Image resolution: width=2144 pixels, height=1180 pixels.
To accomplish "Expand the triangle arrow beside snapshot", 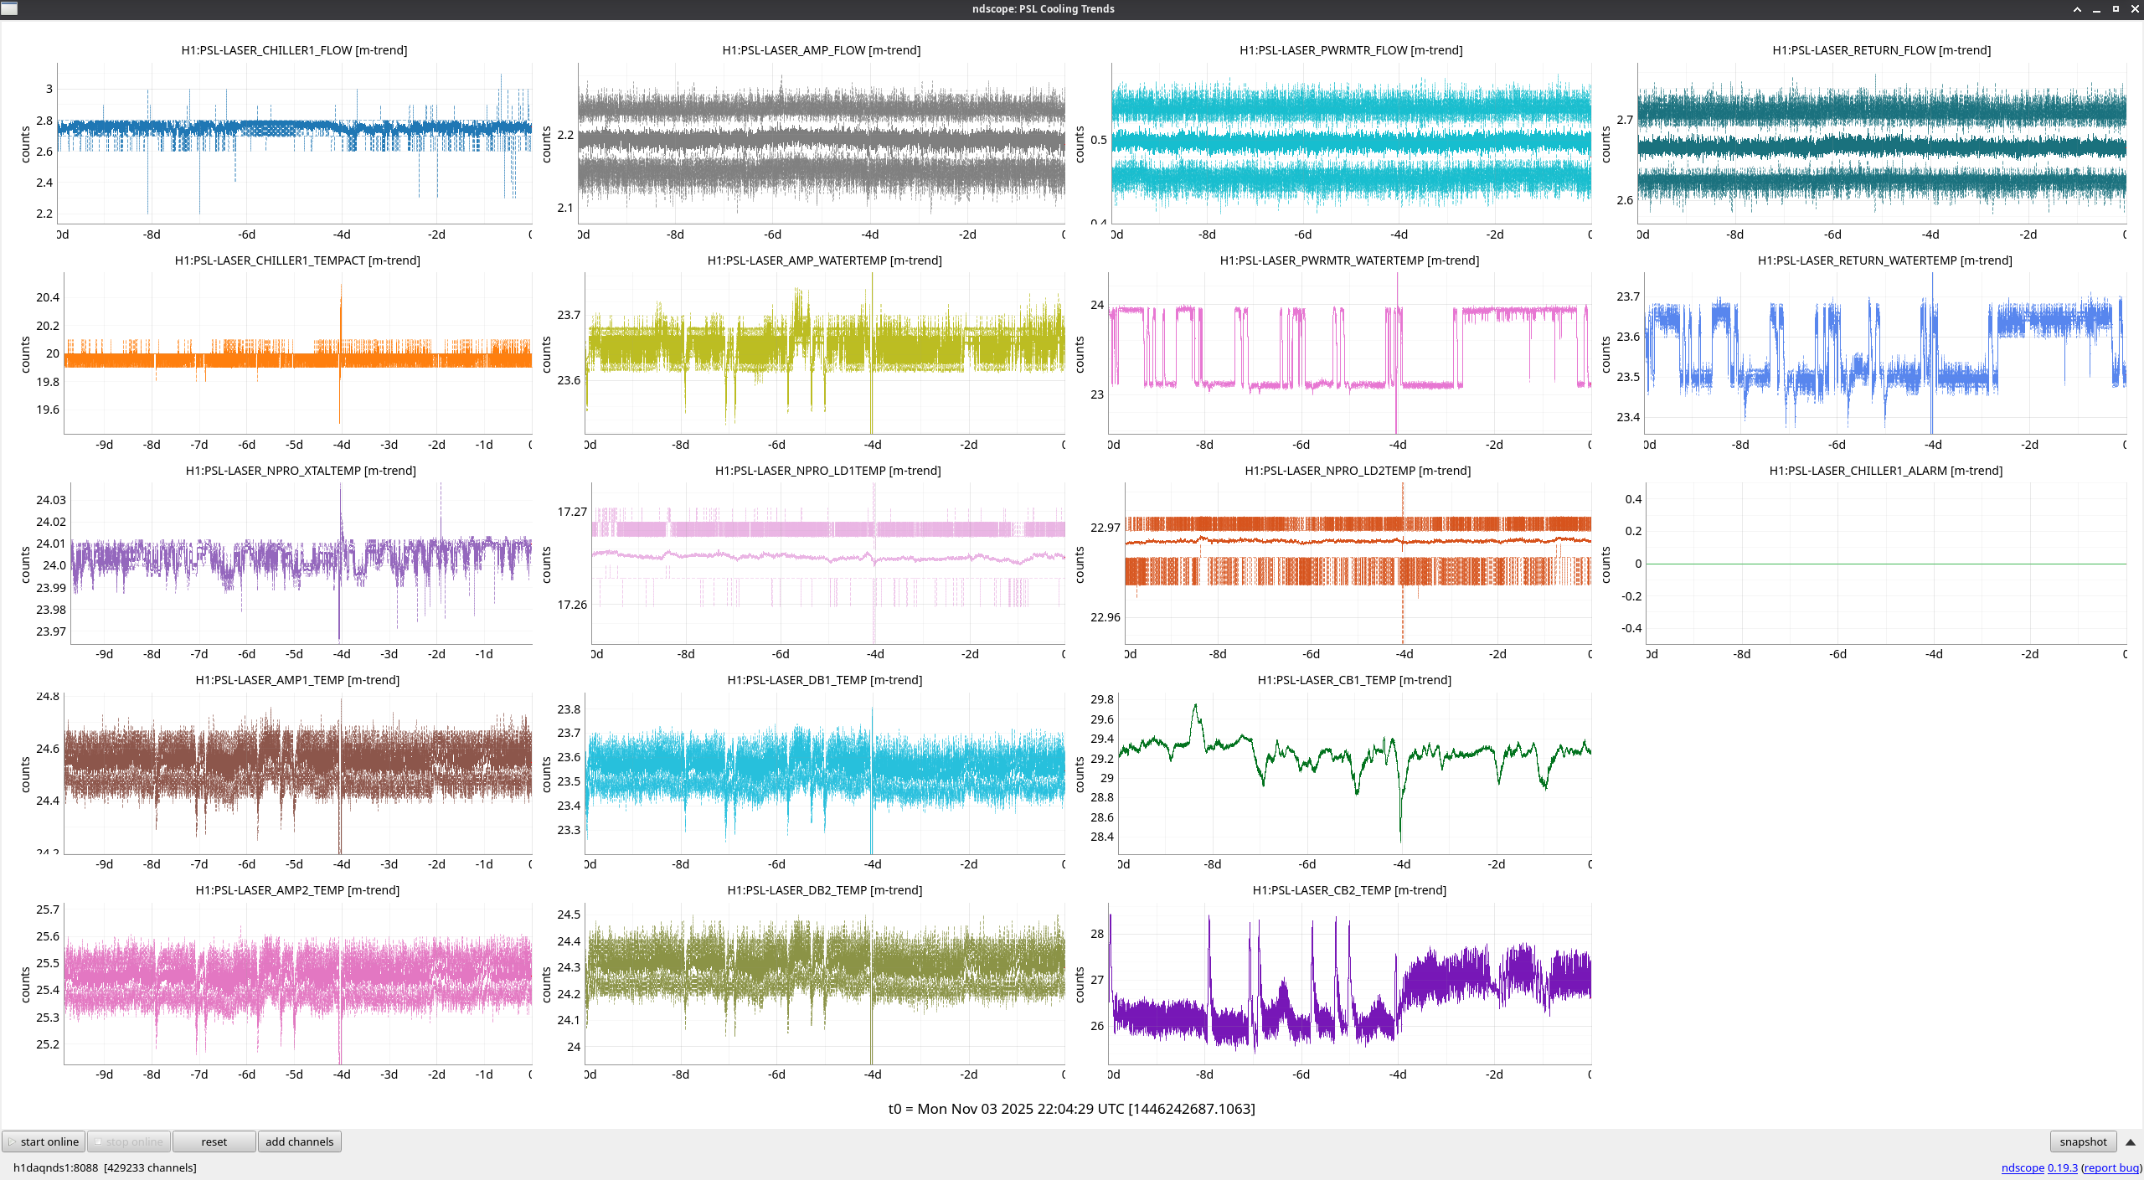I will tap(2130, 1141).
